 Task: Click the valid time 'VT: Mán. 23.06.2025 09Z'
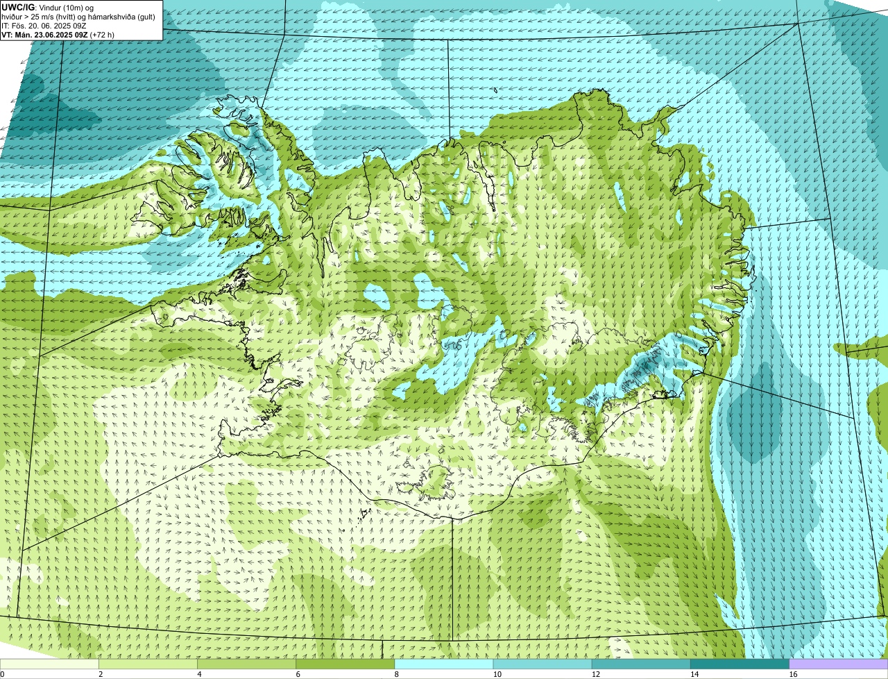(x=44, y=34)
